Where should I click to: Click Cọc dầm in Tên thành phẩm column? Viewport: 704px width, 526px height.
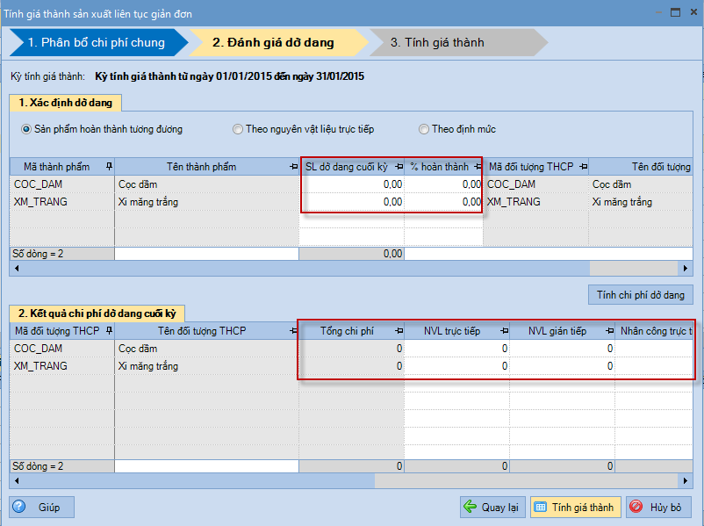(206, 184)
